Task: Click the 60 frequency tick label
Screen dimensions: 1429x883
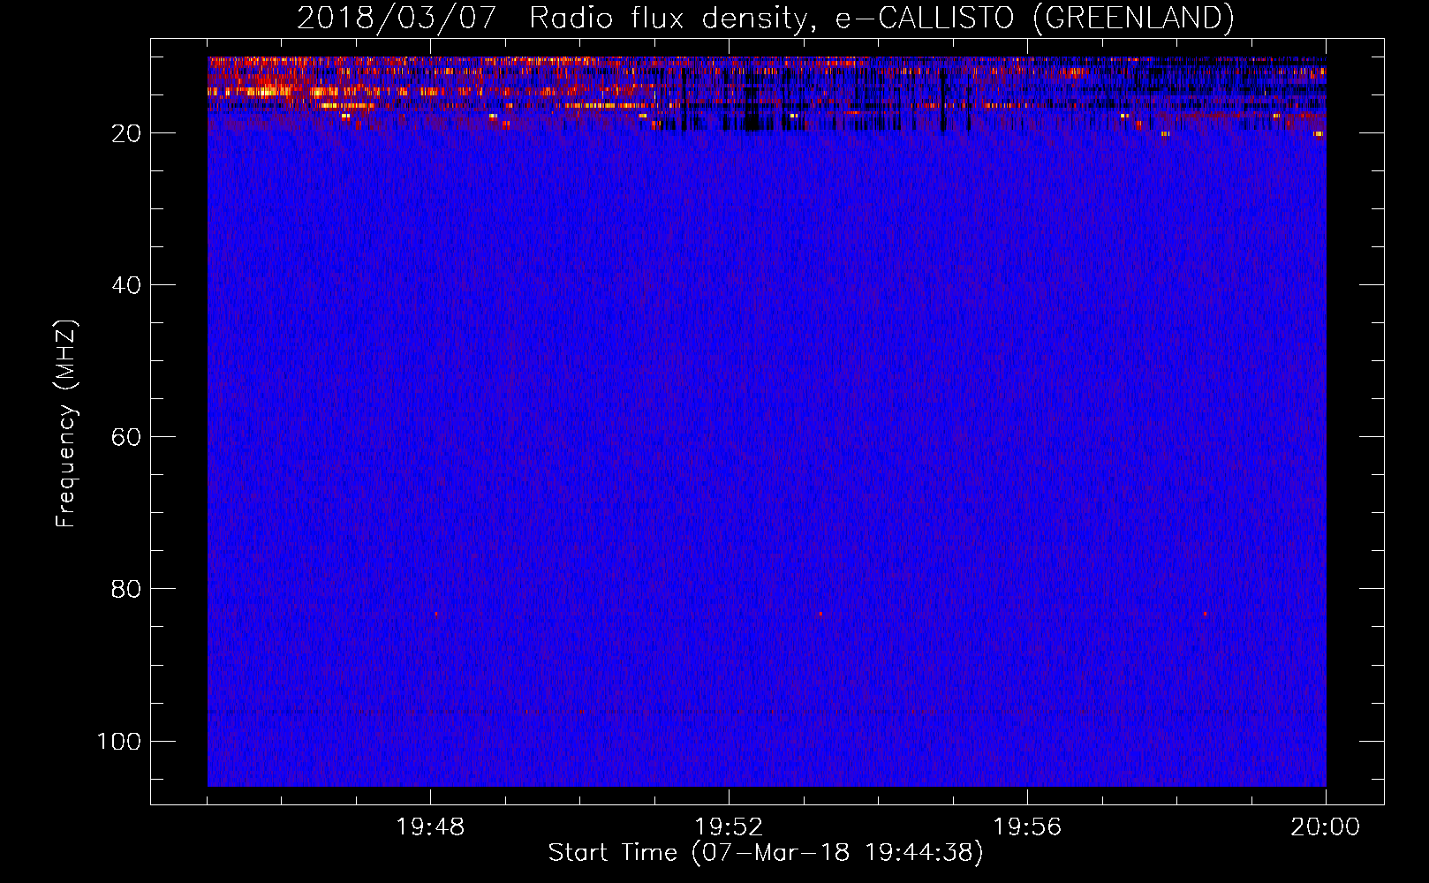Action: click(x=126, y=437)
